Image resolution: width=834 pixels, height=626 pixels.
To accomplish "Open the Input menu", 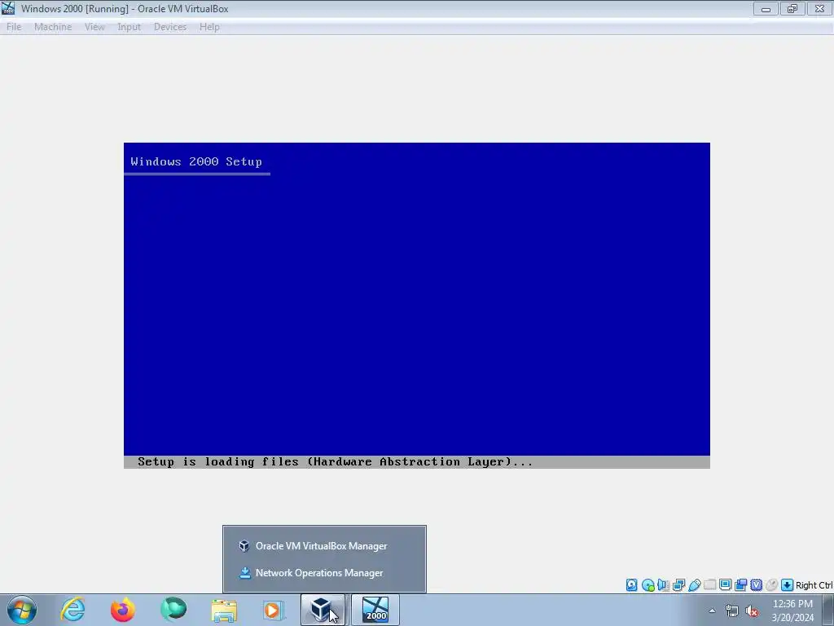I will click(x=129, y=27).
